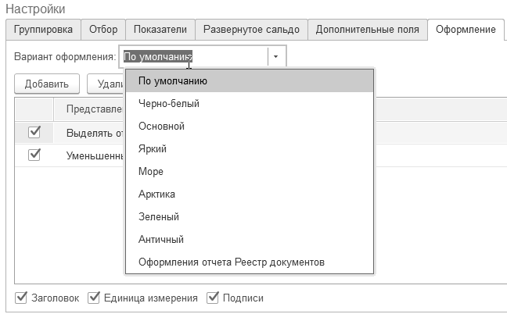Select Оформления отчета Реестр документов option
This screenshot has height=314, width=507.
(231, 262)
